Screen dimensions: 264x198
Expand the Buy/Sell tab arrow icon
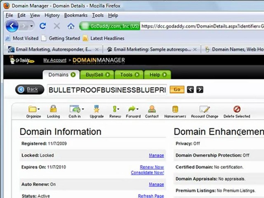tap(108, 75)
